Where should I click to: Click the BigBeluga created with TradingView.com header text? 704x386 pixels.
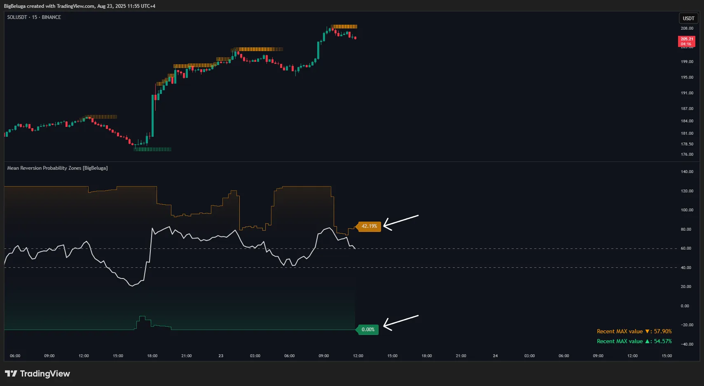(x=80, y=6)
